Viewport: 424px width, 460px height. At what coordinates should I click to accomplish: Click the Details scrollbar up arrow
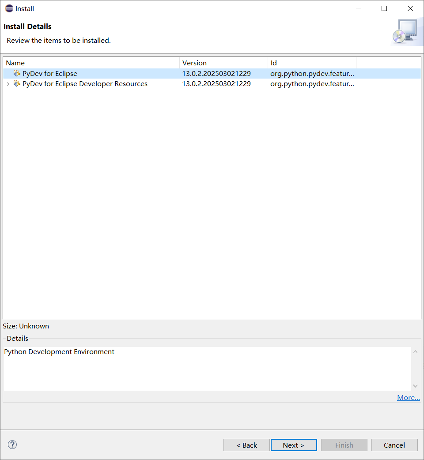tap(415, 351)
